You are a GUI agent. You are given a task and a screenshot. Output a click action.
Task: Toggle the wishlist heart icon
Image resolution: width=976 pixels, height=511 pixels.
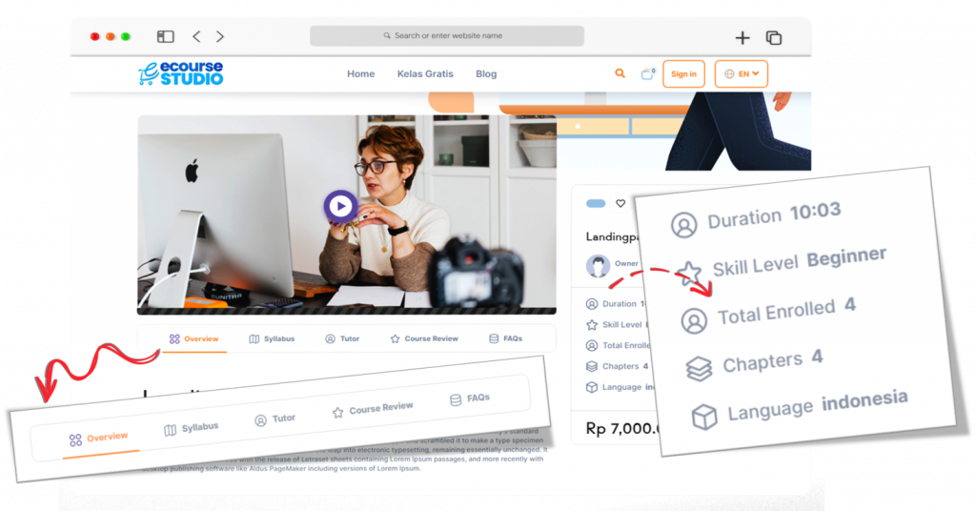point(620,203)
